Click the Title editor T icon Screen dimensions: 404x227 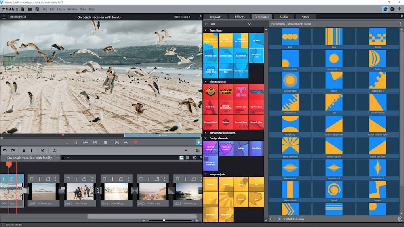click(31, 151)
